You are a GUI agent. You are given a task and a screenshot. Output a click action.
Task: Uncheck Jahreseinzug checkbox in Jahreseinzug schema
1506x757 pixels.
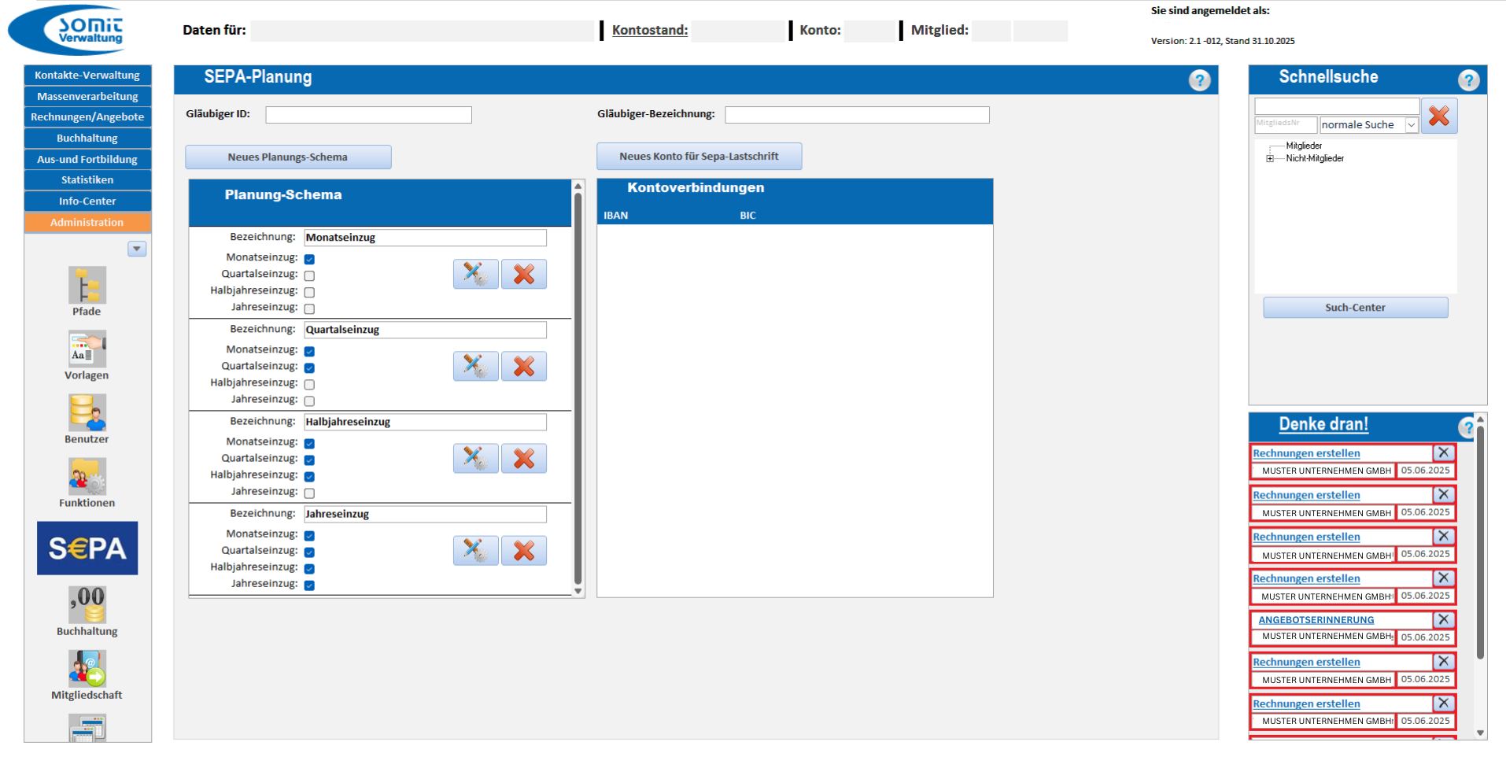tap(309, 585)
